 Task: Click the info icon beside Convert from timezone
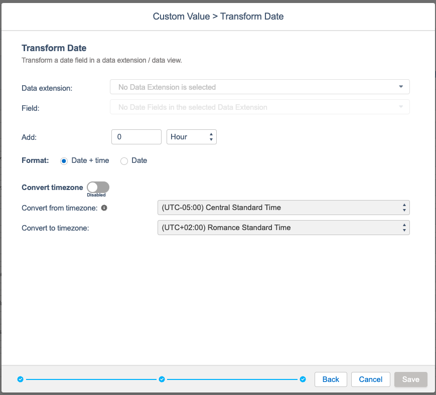point(104,208)
